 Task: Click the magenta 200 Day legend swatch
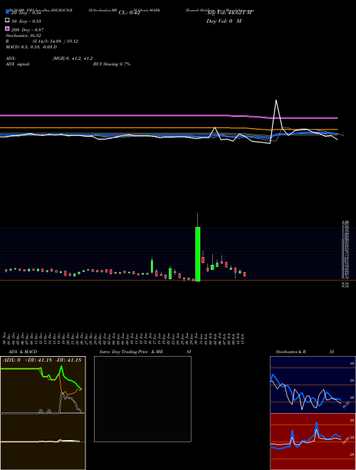[7, 28]
